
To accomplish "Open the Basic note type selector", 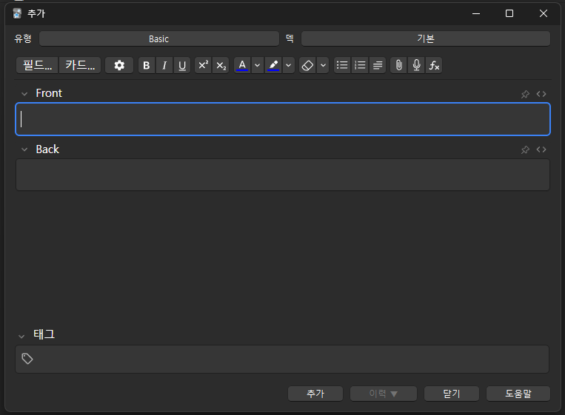I will [x=158, y=38].
